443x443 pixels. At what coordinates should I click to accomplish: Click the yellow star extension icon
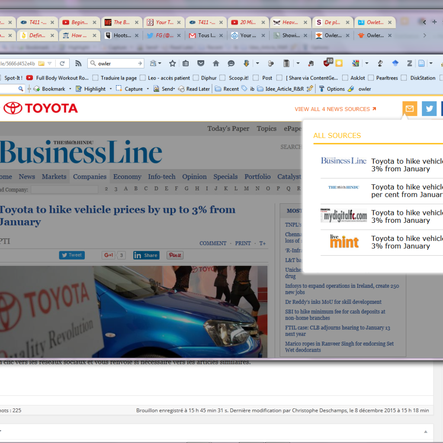339,63
